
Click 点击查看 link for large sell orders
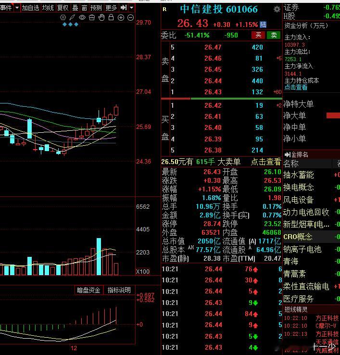266,162
